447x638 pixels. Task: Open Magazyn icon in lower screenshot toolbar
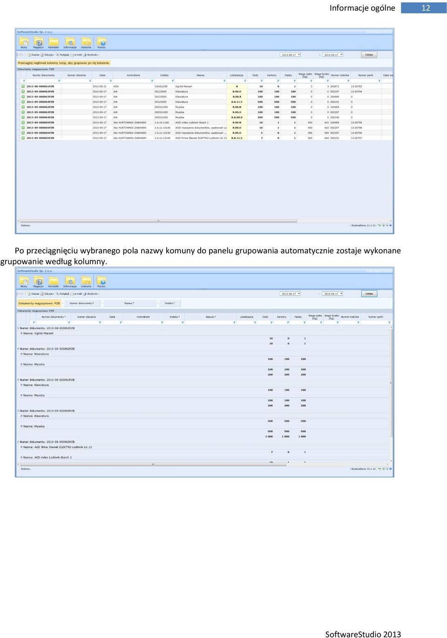[x=39, y=281]
